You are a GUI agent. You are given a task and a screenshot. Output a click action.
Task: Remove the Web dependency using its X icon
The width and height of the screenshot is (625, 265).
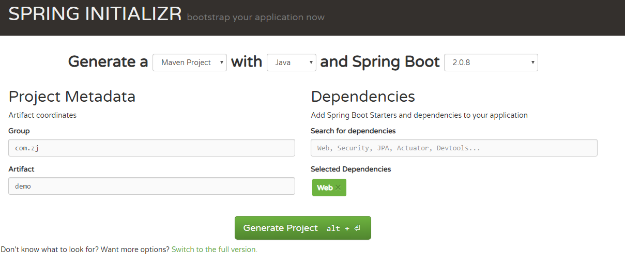coord(338,188)
